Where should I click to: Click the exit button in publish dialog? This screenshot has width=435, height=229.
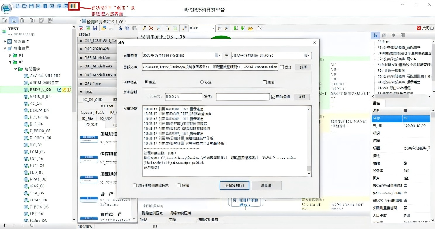266,185
